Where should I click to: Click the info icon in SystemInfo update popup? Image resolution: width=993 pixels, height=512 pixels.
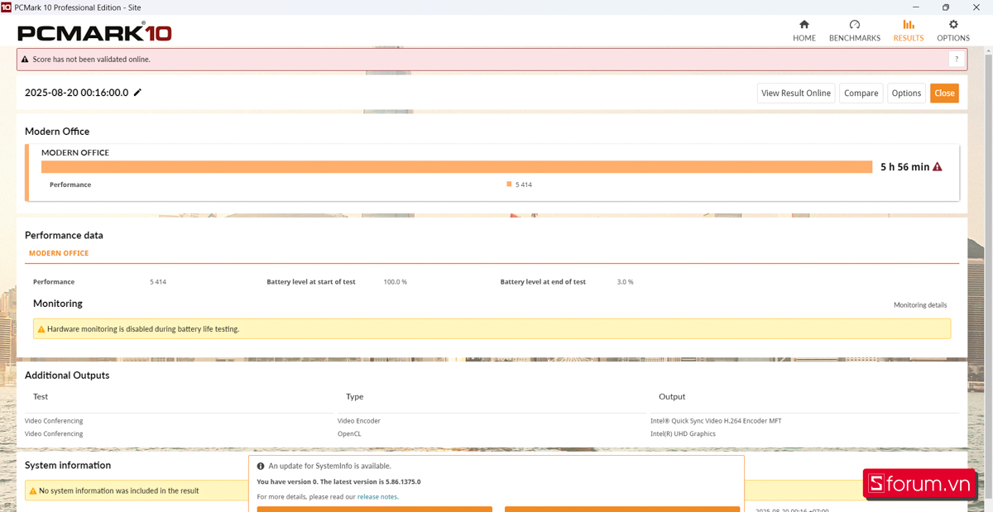coord(261,466)
